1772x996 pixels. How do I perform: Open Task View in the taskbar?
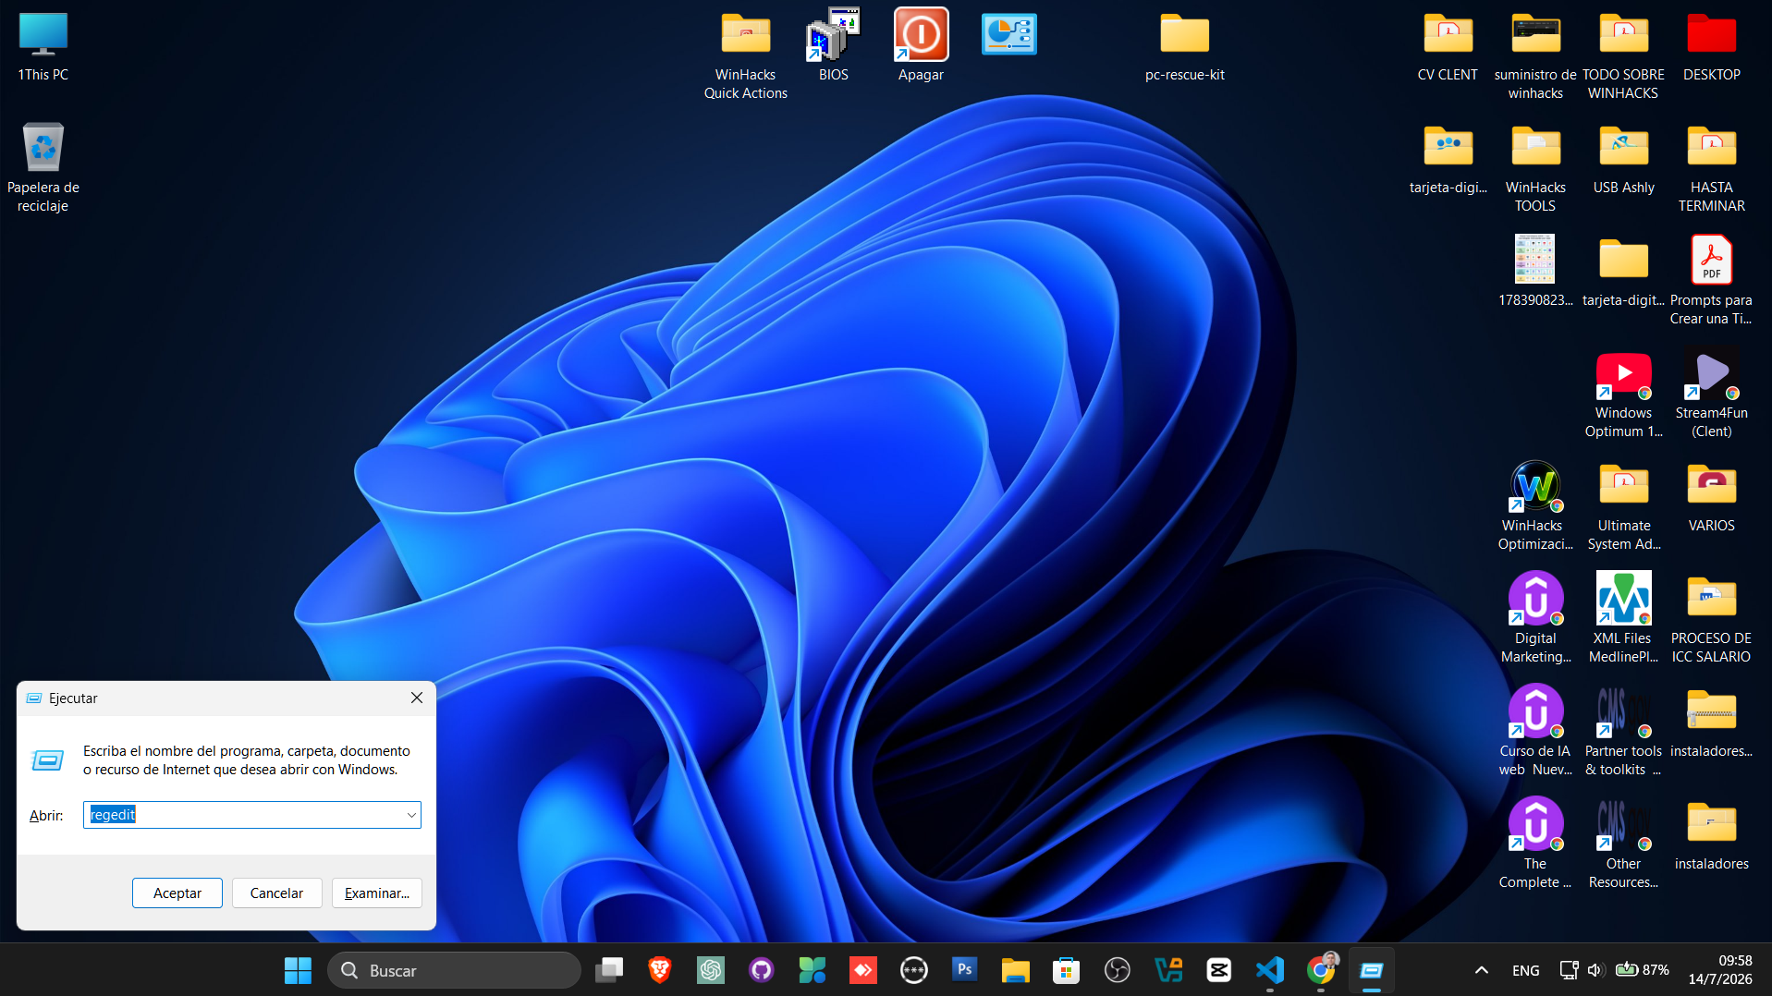point(609,970)
